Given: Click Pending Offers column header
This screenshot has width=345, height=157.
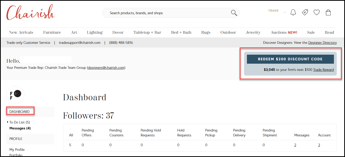Looking at the screenshot, I should [x=88, y=133].
